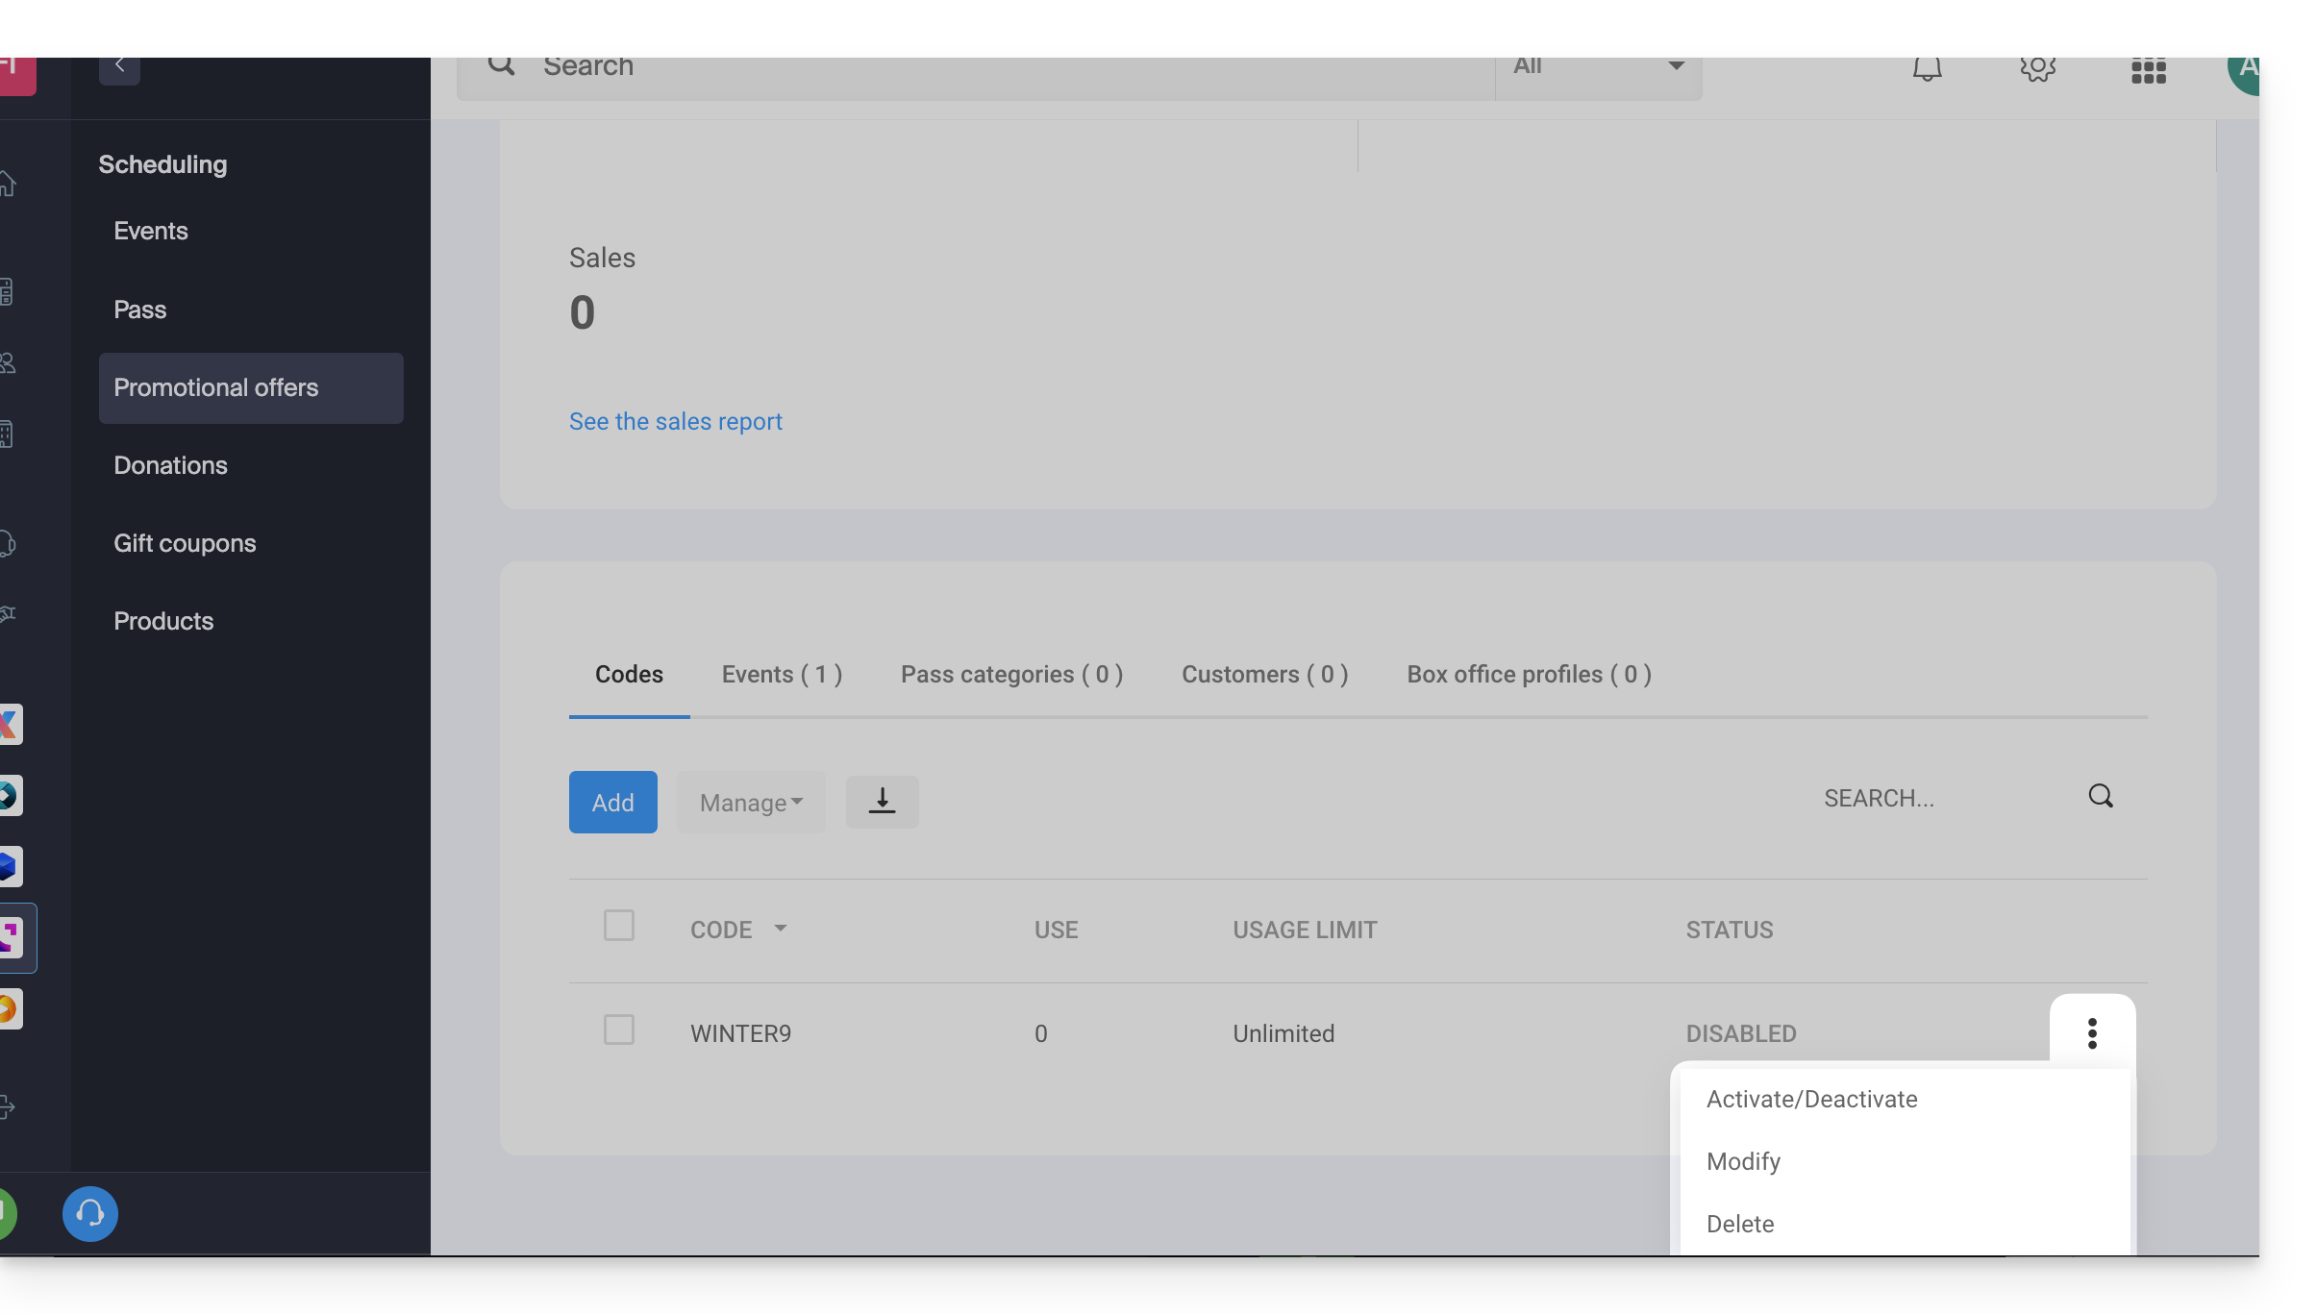
Task: Click the headset support icon
Action: tap(90, 1213)
